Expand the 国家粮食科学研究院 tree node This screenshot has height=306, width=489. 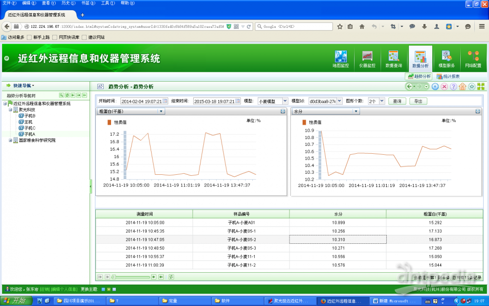10,141
